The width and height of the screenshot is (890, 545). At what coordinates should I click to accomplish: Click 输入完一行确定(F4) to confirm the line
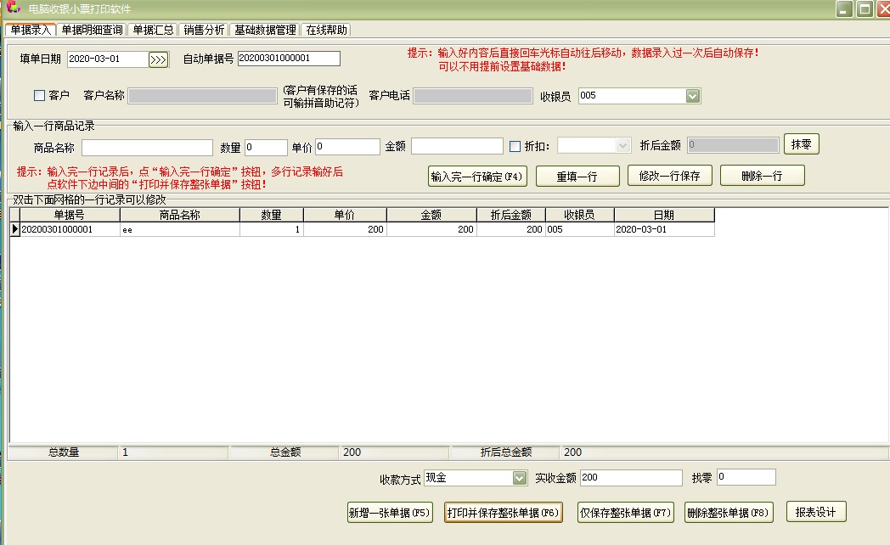(476, 176)
